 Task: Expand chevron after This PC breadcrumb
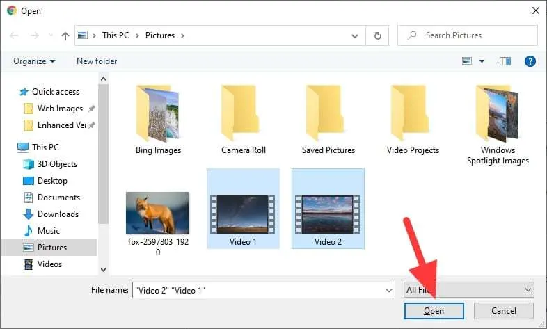[137, 35]
